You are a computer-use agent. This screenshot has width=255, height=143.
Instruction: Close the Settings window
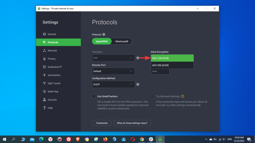tap(214, 8)
